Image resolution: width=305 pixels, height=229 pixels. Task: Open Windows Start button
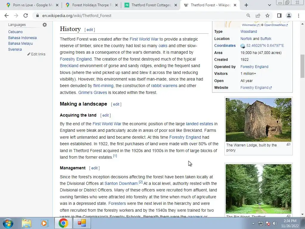click(8, 223)
